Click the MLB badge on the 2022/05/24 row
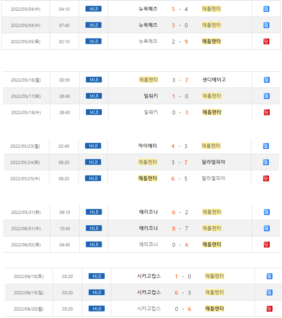Image resolution: width=282 pixels, height=318 pixels. click(x=93, y=162)
